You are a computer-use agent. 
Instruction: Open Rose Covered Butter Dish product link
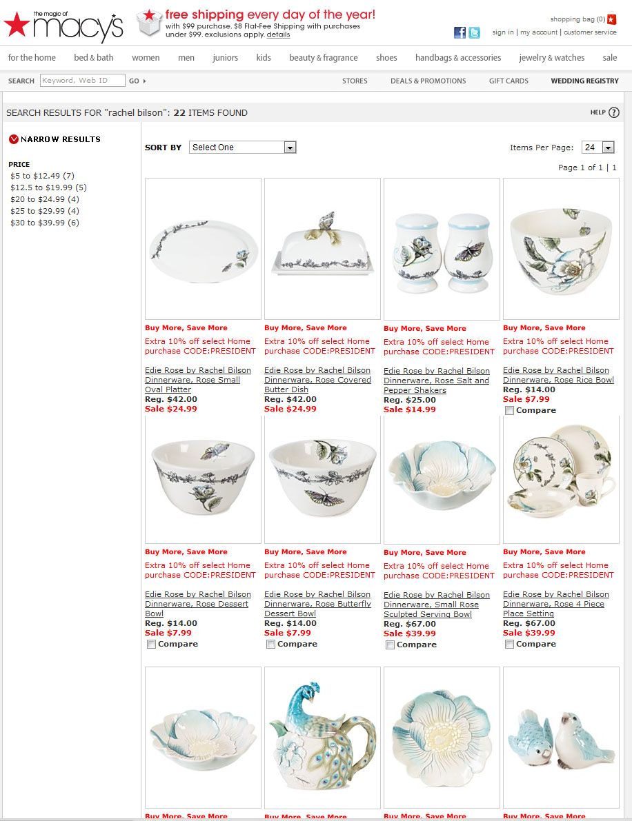[317, 380]
